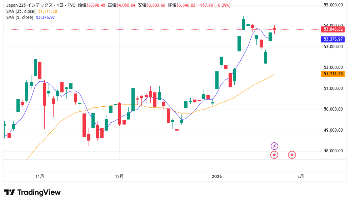Select the SMA (5, close) indicator legend
This screenshot has width=350, height=203.
(20, 17)
